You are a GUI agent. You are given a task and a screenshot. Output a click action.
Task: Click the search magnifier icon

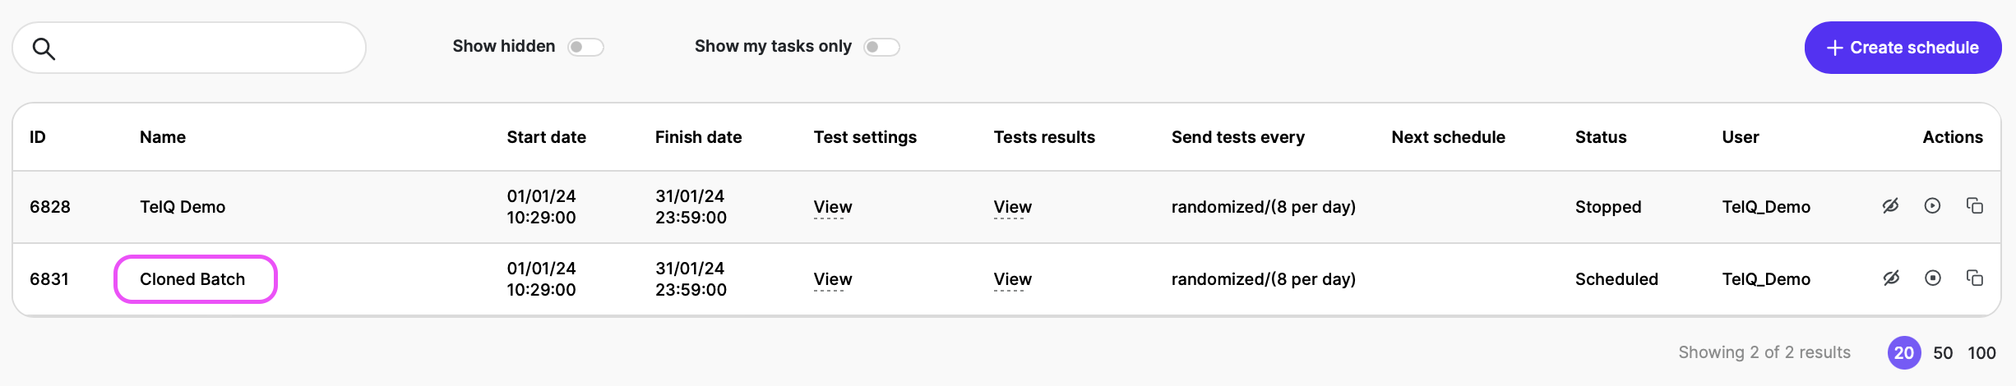click(x=44, y=49)
